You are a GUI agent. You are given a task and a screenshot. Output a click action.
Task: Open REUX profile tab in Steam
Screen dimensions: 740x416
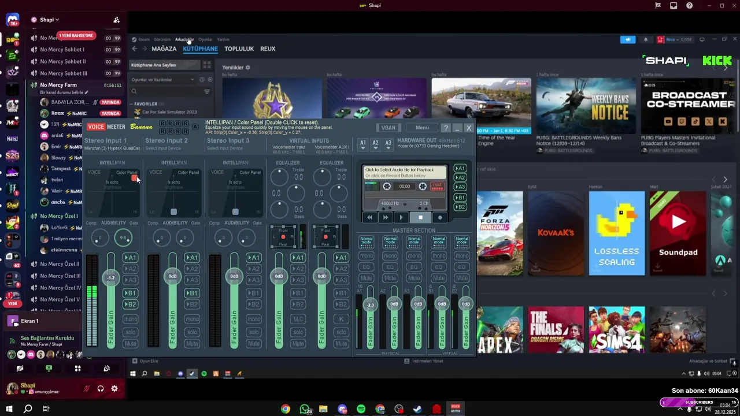click(x=268, y=49)
